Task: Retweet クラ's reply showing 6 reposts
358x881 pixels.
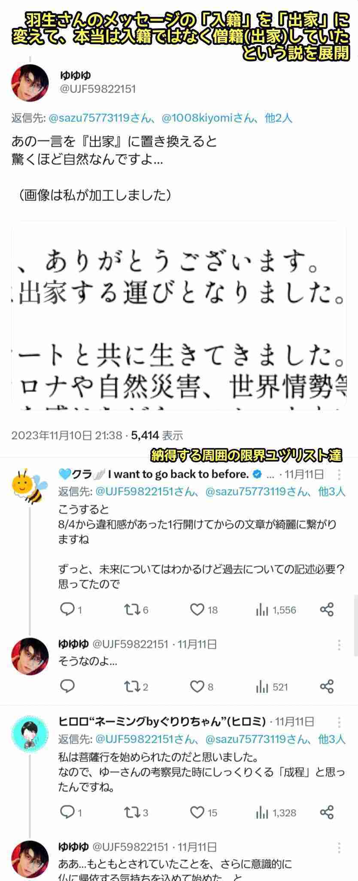Action: [131, 609]
